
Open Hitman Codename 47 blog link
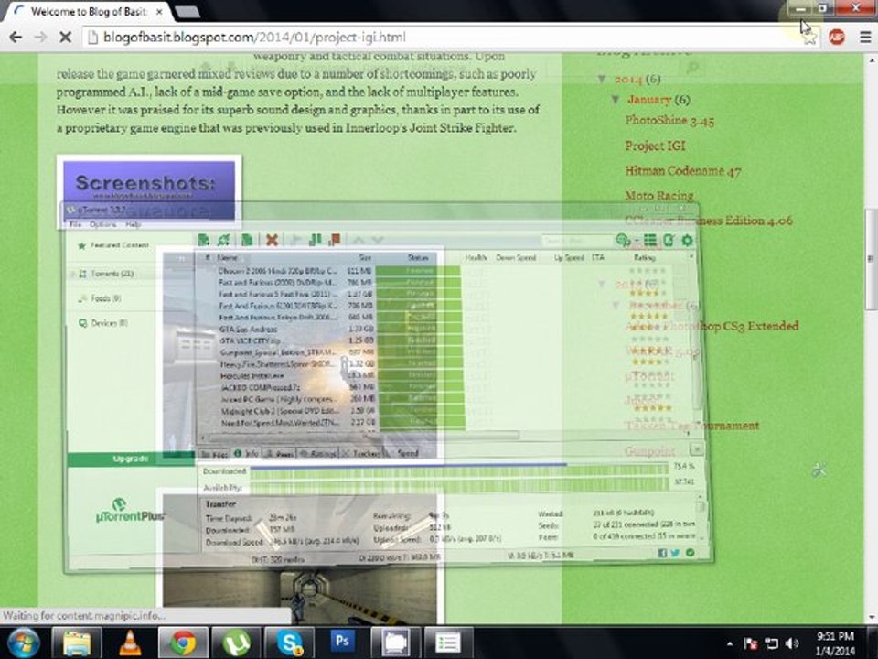tap(683, 171)
